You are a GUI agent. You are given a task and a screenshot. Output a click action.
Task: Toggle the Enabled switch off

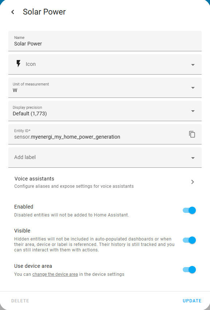click(x=189, y=210)
